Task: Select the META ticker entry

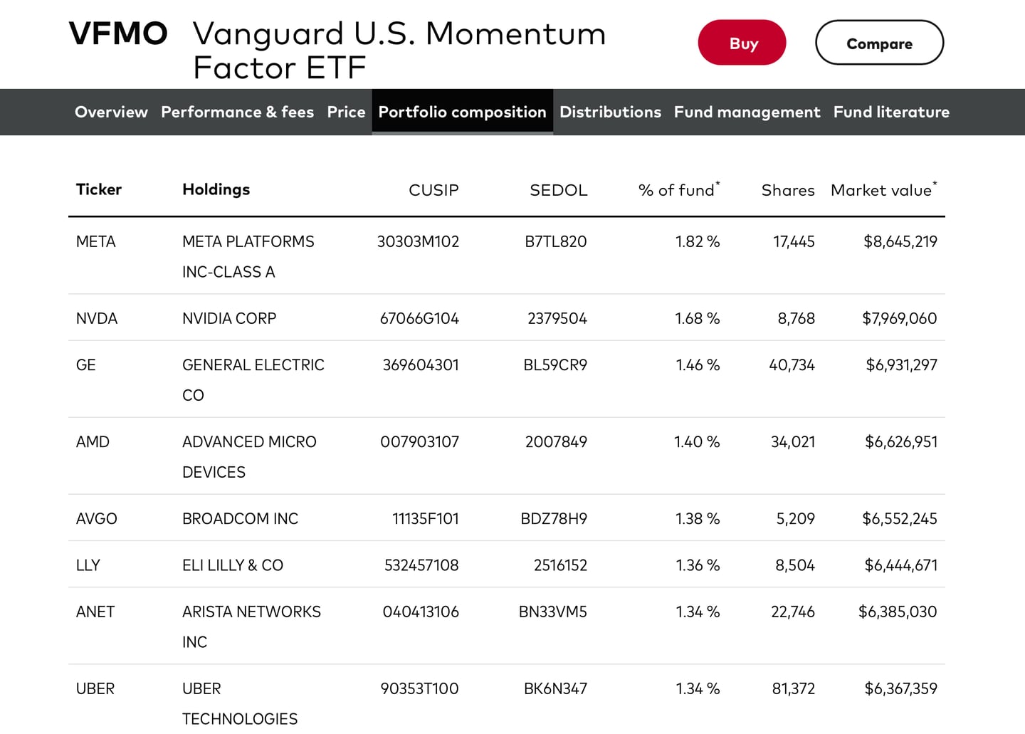Action: click(x=95, y=241)
